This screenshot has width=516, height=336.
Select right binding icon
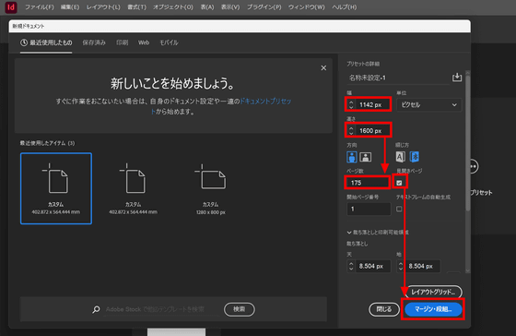[415, 157]
